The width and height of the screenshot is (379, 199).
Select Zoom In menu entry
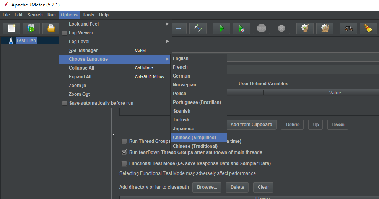coord(115,86)
